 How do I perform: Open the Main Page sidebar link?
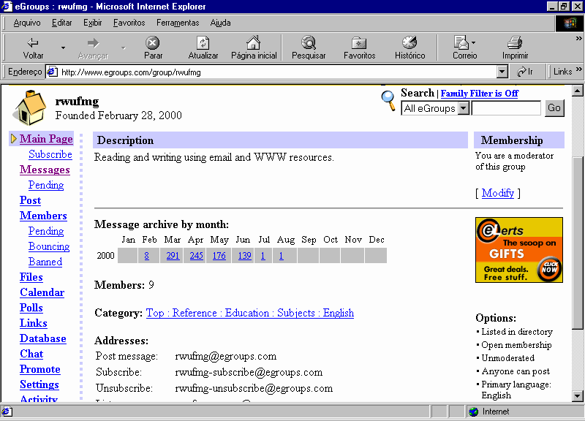pos(46,139)
